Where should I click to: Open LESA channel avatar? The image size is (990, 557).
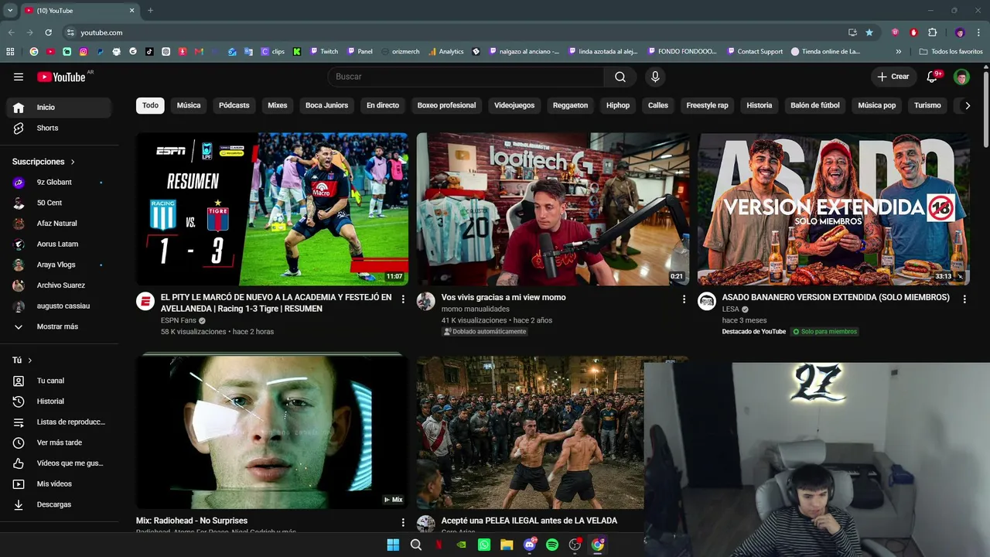pos(706,302)
